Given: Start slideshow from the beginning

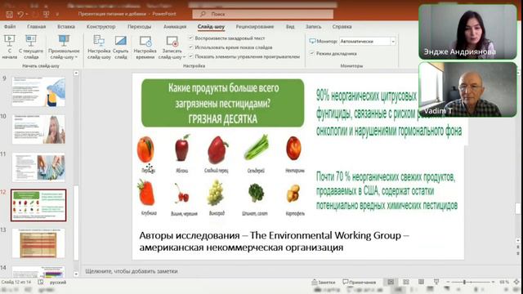Looking at the screenshot, I should click(x=9, y=47).
